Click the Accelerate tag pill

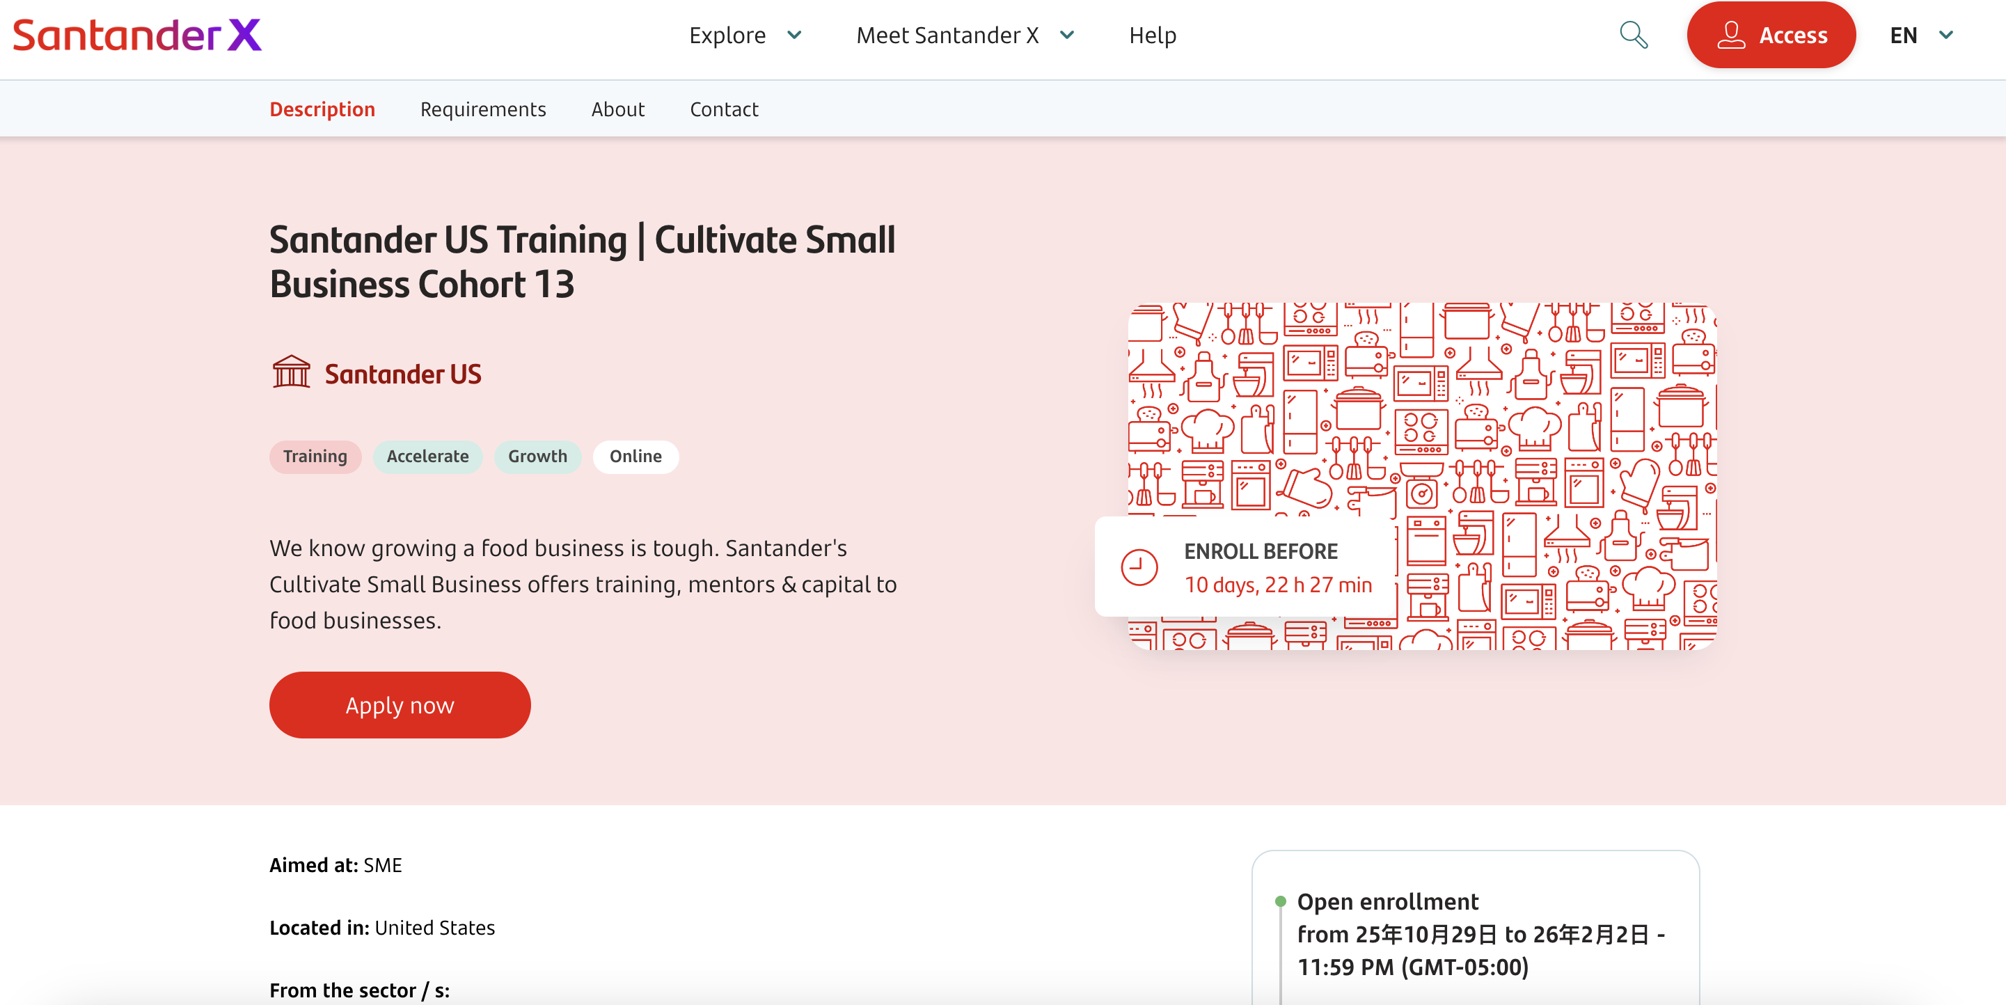[x=427, y=456]
